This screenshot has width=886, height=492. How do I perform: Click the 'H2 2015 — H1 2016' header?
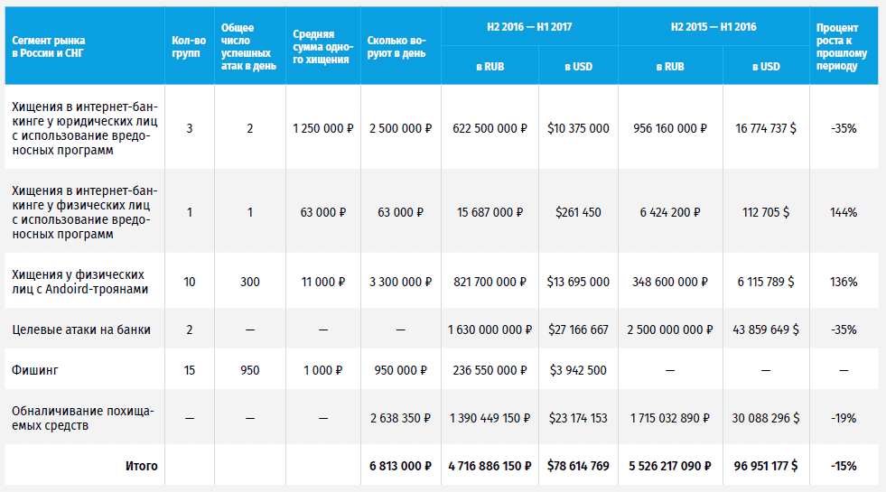[713, 27]
